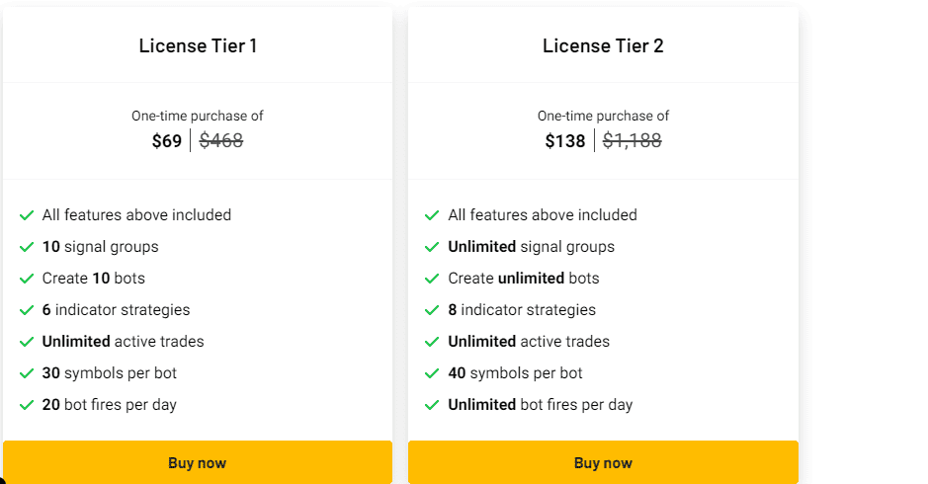928x484 pixels.
Task: Click checkmark next to '6 indicator strategies'
Action: point(27,310)
